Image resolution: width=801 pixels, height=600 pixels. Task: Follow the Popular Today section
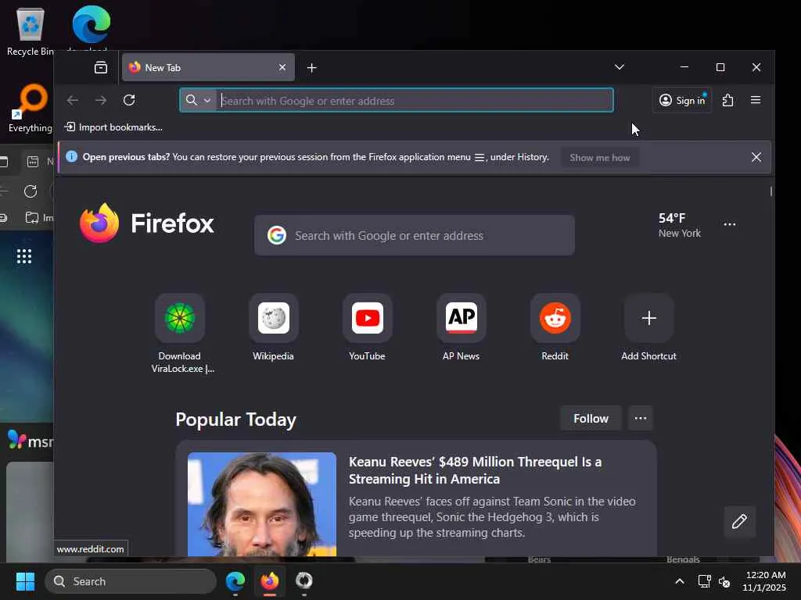[x=591, y=419]
